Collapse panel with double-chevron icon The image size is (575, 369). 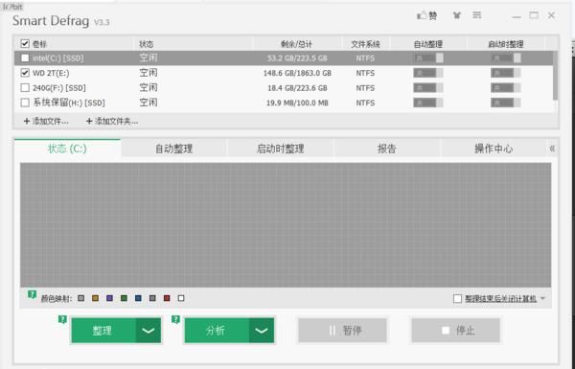552,149
